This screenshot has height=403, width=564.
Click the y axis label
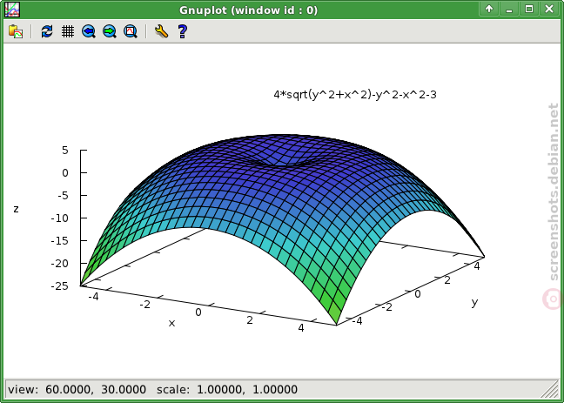point(475,302)
